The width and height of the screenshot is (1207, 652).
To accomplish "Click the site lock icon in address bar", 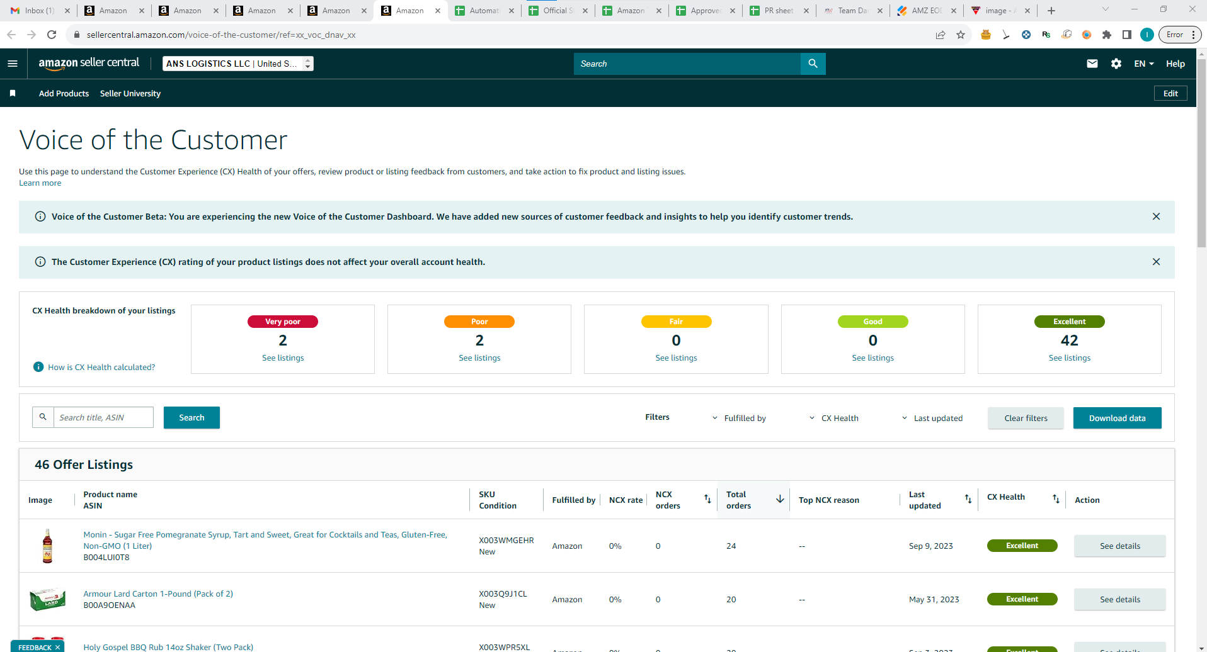I will (x=77, y=35).
